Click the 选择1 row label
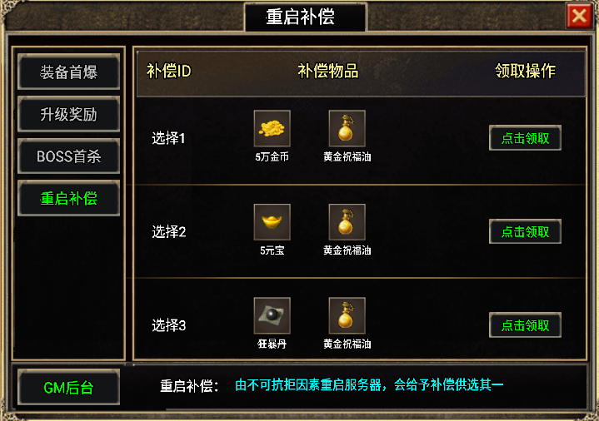 pyautogui.click(x=168, y=138)
